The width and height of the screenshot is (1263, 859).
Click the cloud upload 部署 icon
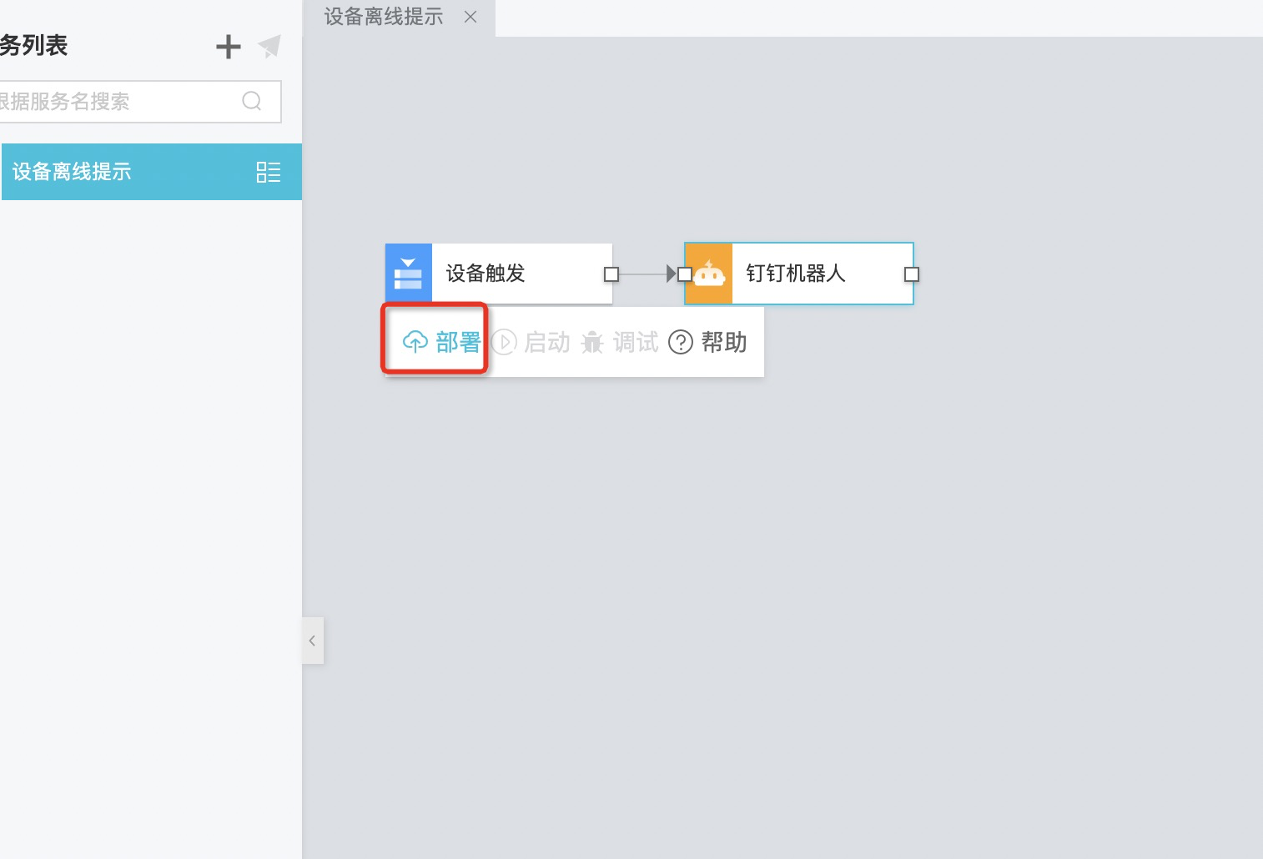pyautogui.click(x=415, y=342)
